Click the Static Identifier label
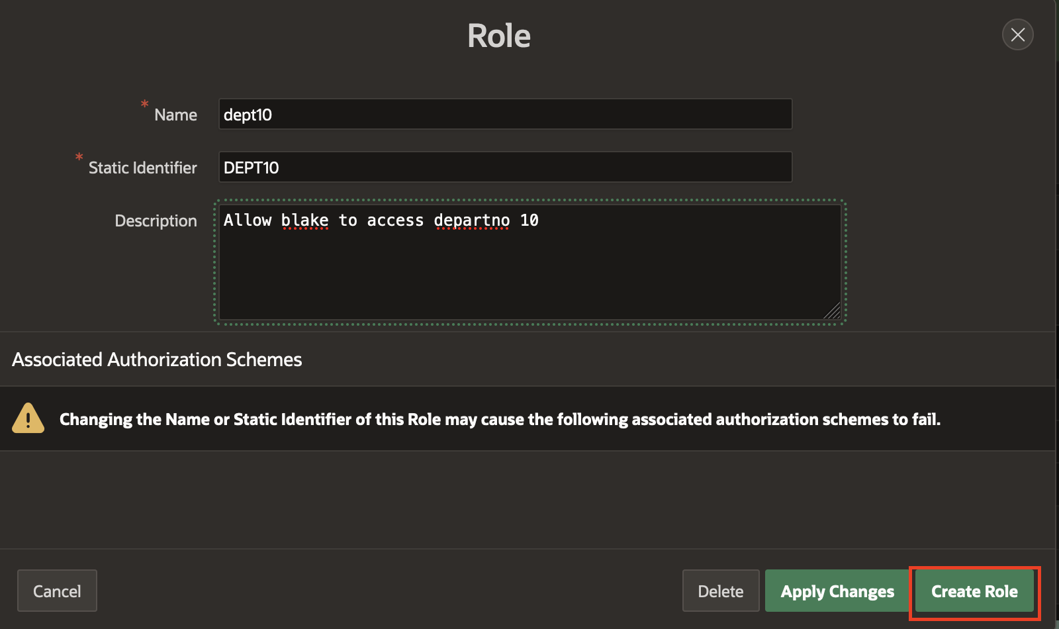The image size is (1059, 629). (x=142, y=167)
